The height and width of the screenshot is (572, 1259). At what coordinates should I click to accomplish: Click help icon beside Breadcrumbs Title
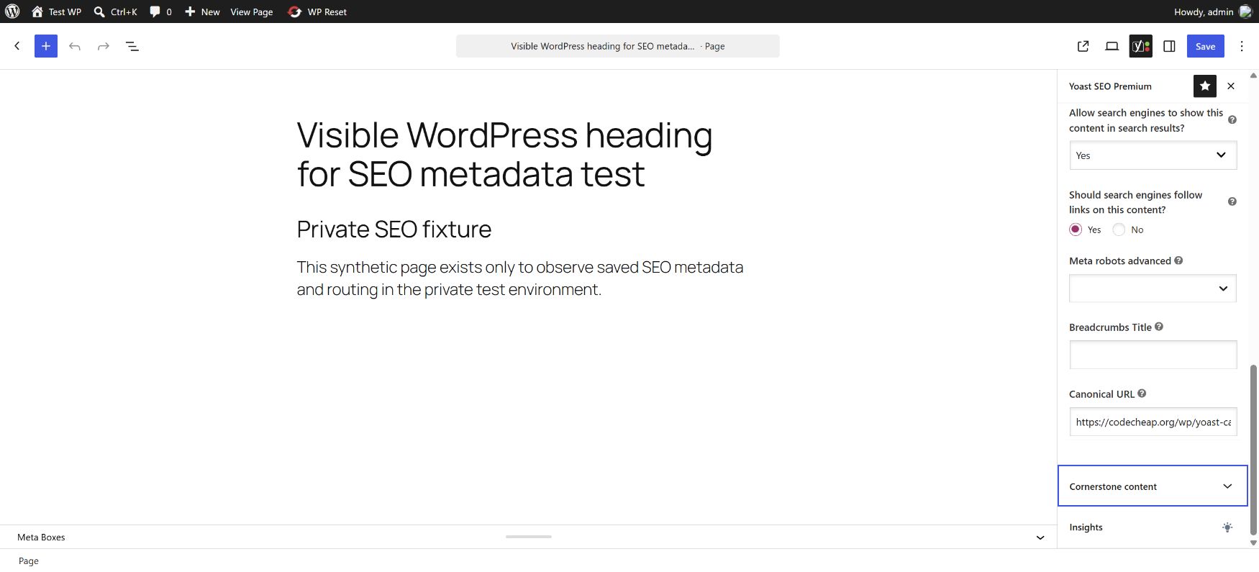click(x=1159, y=327)
